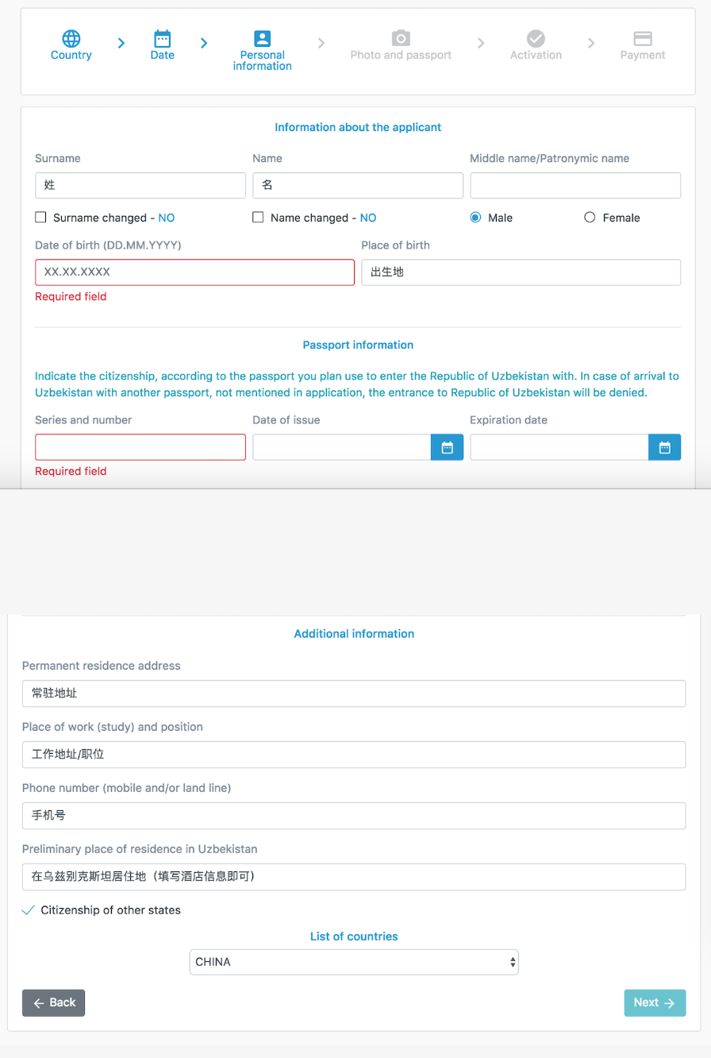Click the Expiration date text field

[559, 447]
